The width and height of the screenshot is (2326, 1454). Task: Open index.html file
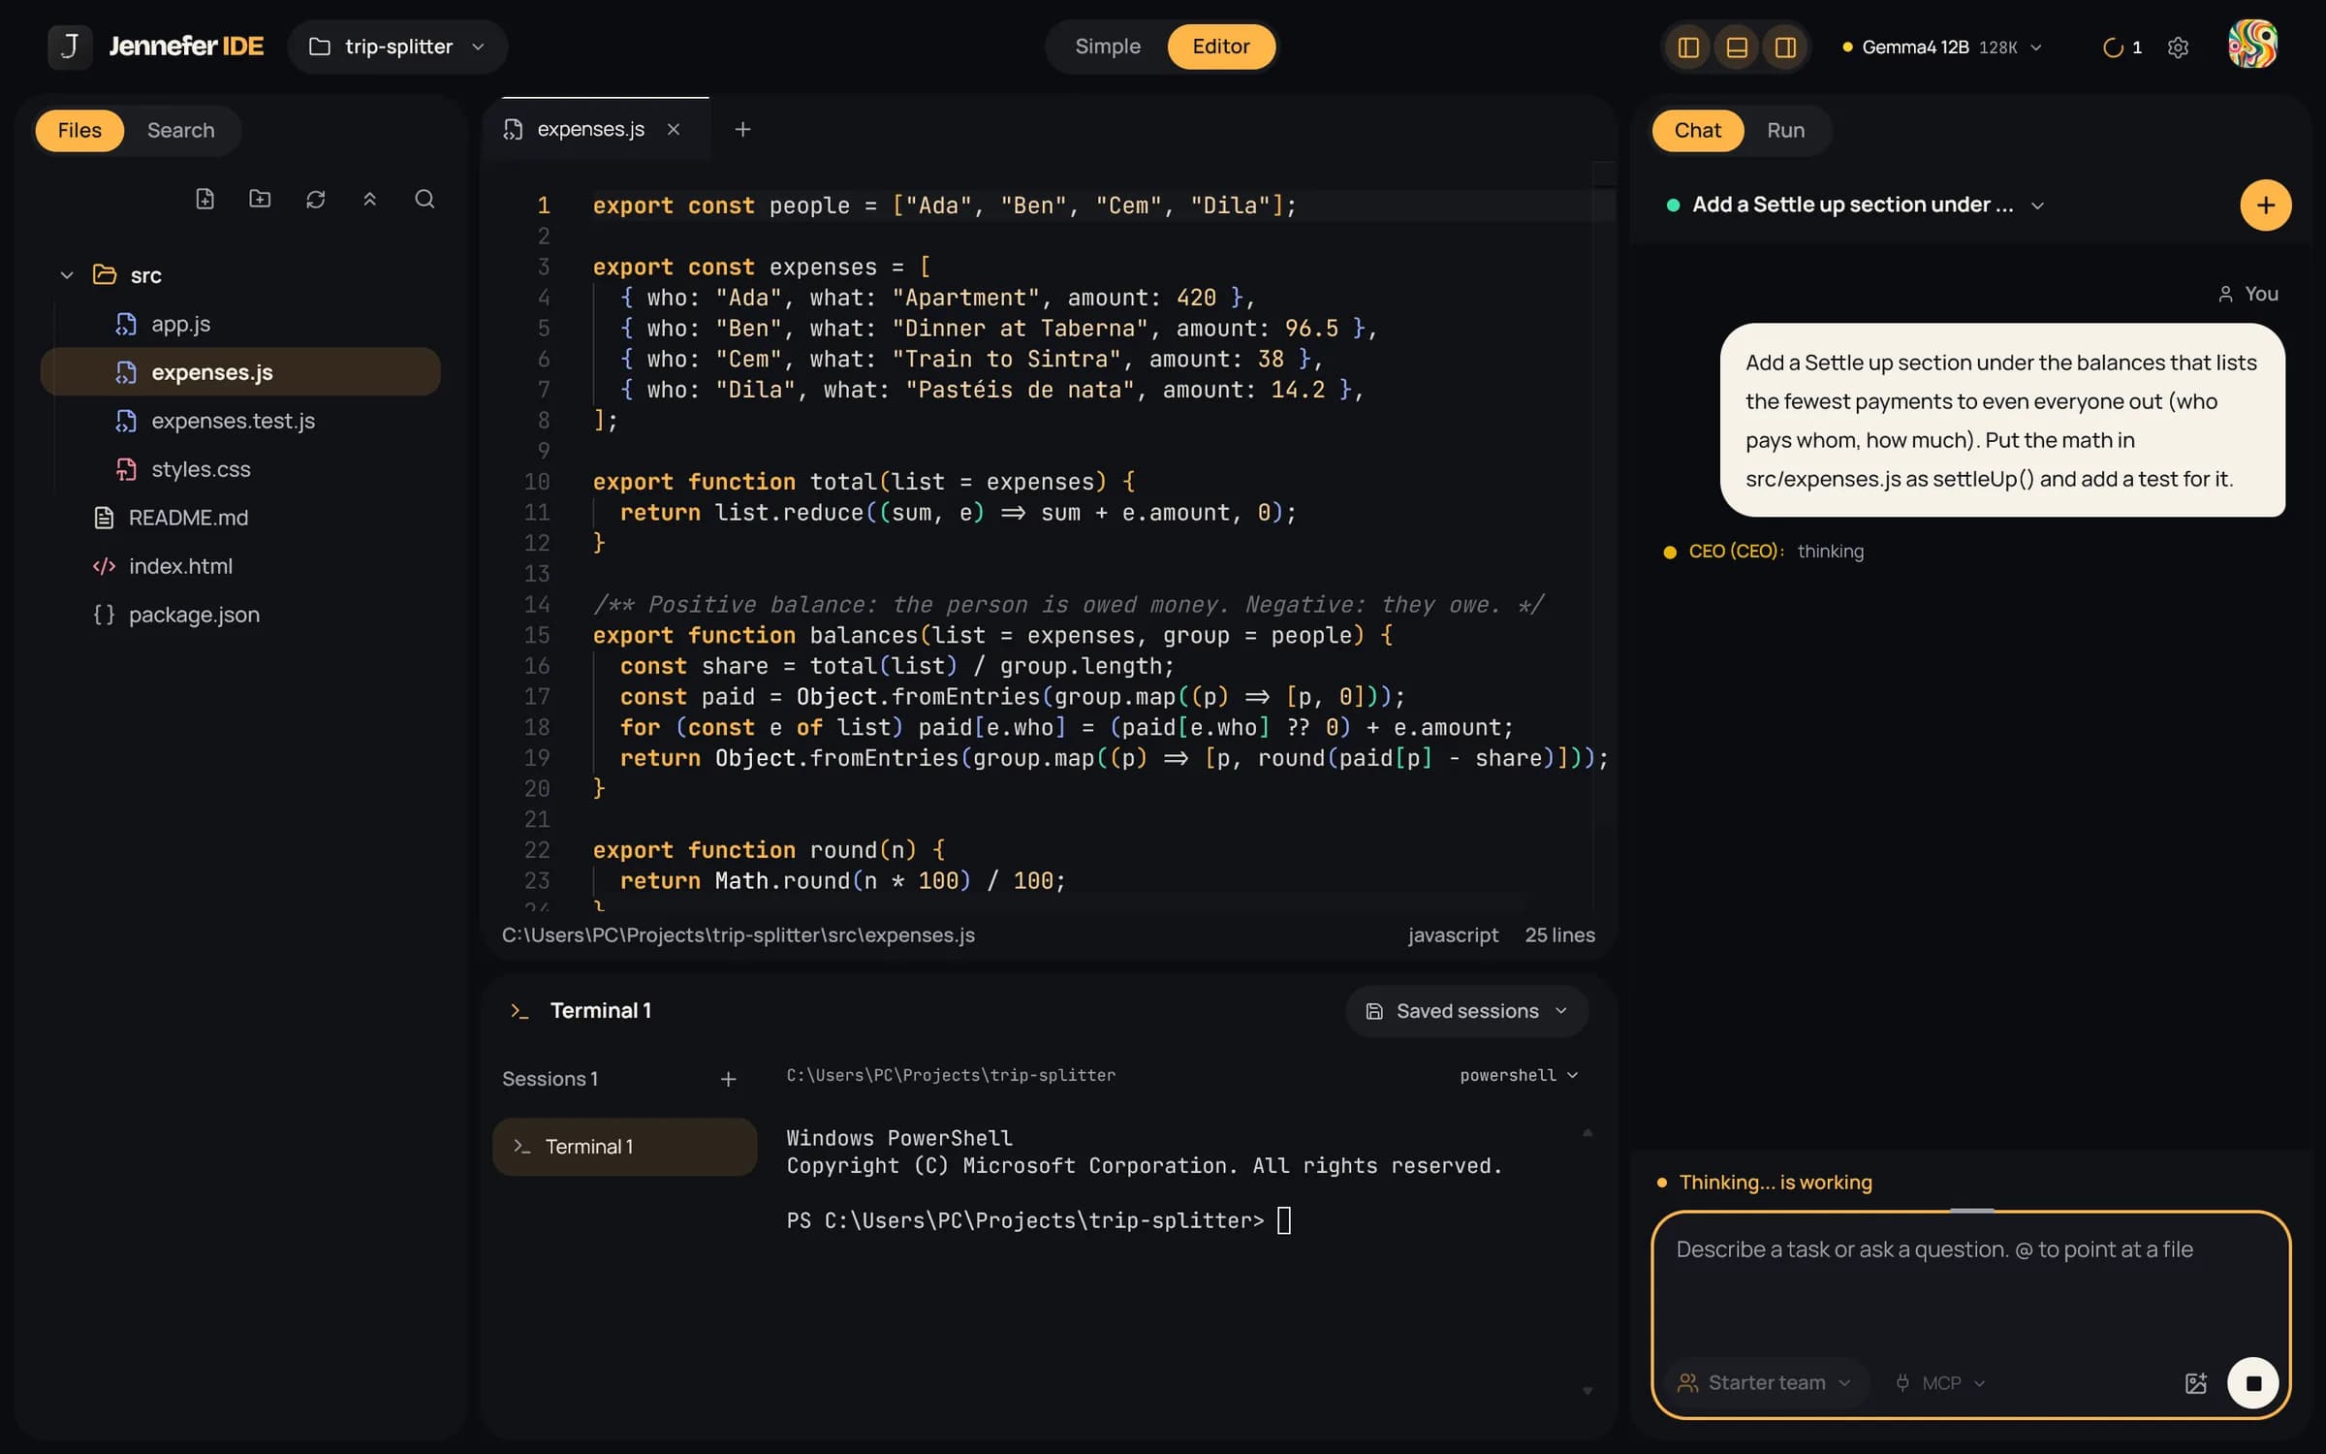[240, 566]
